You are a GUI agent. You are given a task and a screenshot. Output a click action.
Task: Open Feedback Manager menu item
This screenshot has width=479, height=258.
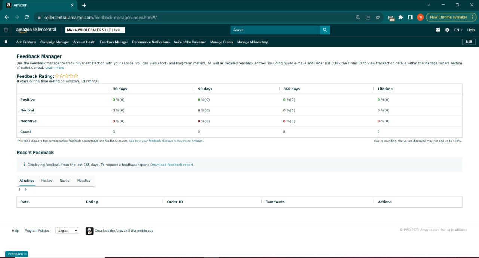114,42
